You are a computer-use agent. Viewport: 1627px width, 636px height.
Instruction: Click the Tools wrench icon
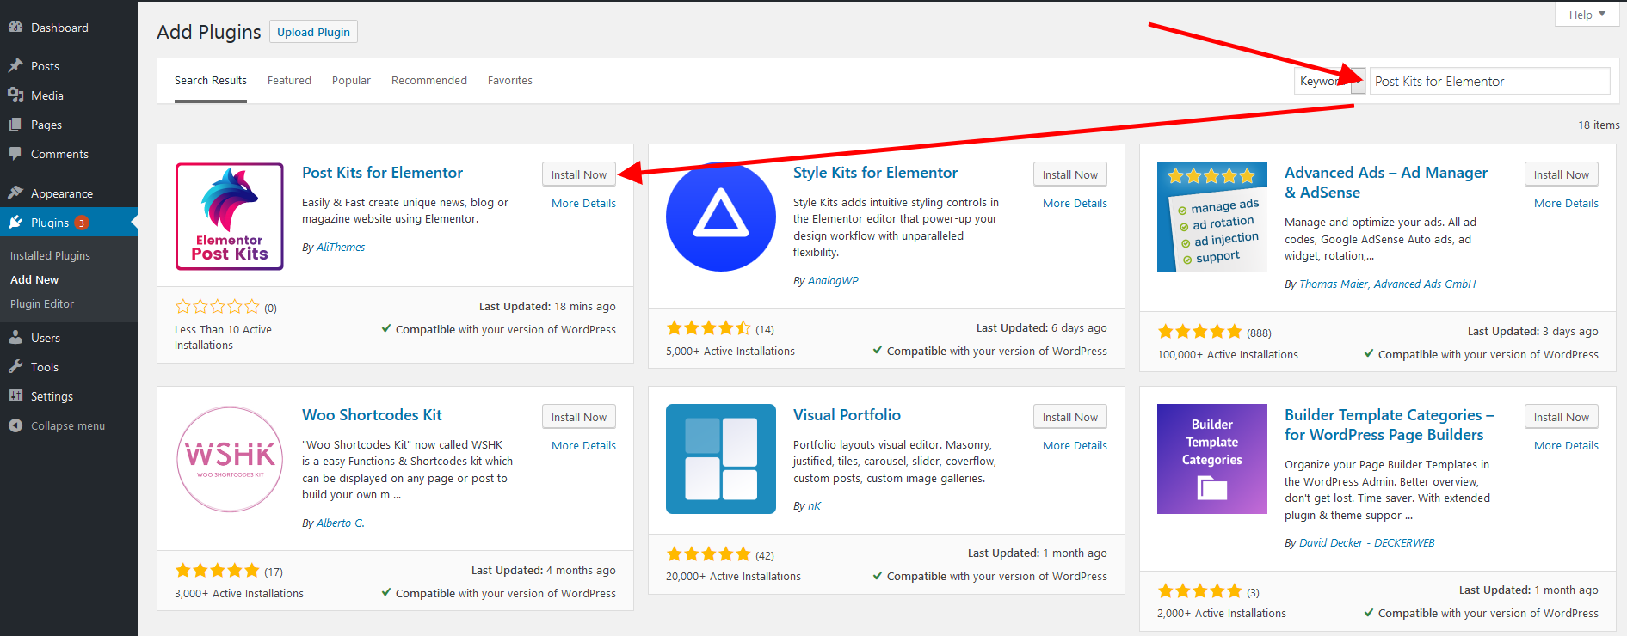(15, 367)
